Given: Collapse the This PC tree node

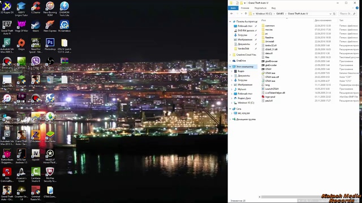Looking at the screenshot, I should coord(230,67).
